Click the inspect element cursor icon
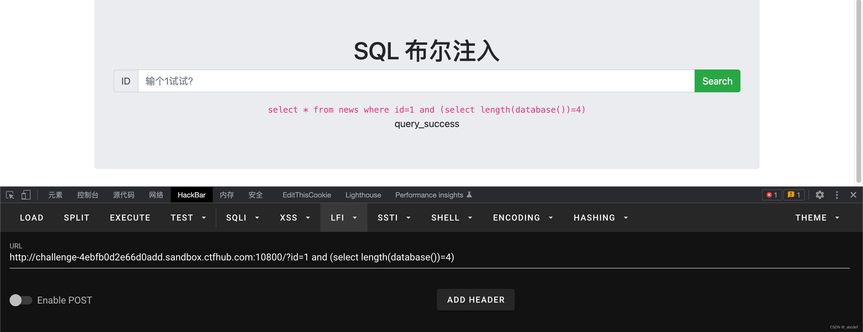Image resolution: width=863 pixels, height=332 pixels. pyautogui.click(x=10, y=195)
